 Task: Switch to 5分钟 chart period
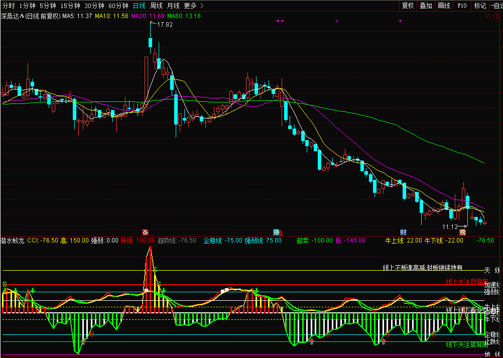48,6
